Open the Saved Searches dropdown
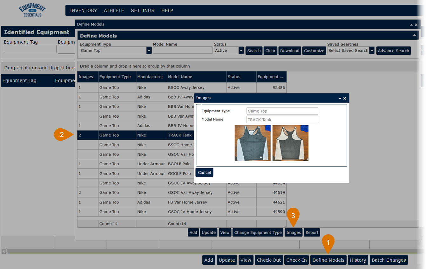426x269 pixels. (x=372, y=51)
